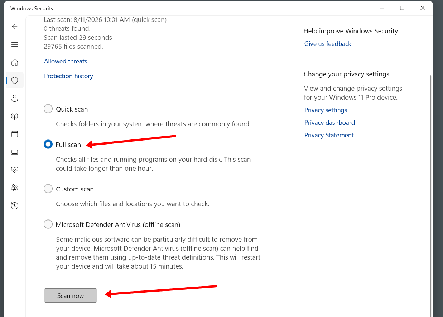The height and width of the screenshot is (317, 443).
Task: Click the 'Change your privacy settings' heading
Action: [346, 74]
